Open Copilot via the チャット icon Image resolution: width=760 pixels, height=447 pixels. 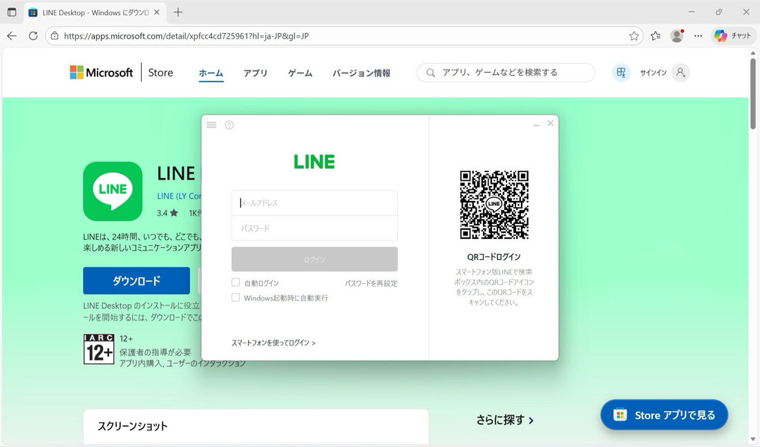(732, 35)
